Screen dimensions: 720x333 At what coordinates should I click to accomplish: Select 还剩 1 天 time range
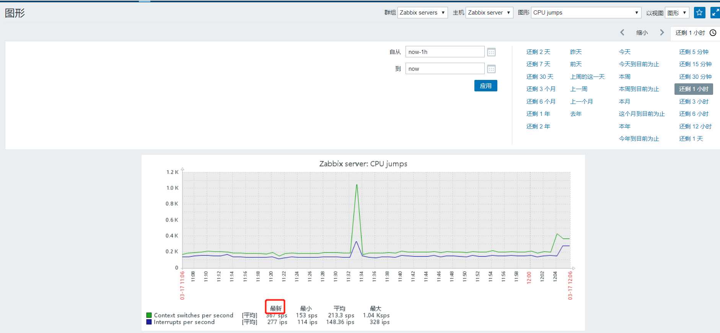point(691,139)
